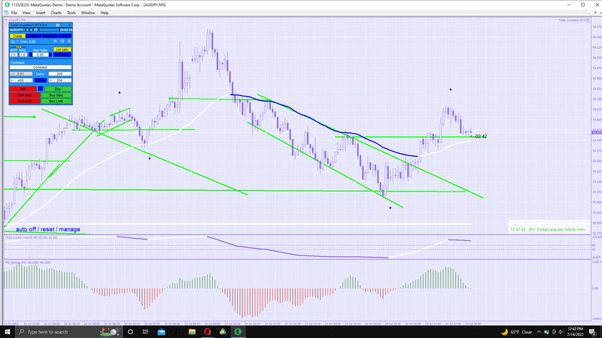The width and height of the screenshot is (602, 338).
Task: Open Cortana circle icon on taskbar
Action: point(130,332)
